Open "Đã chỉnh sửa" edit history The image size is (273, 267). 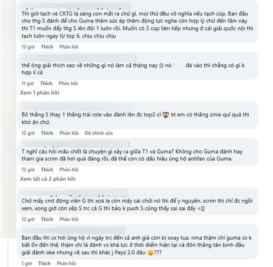point(99,133)
